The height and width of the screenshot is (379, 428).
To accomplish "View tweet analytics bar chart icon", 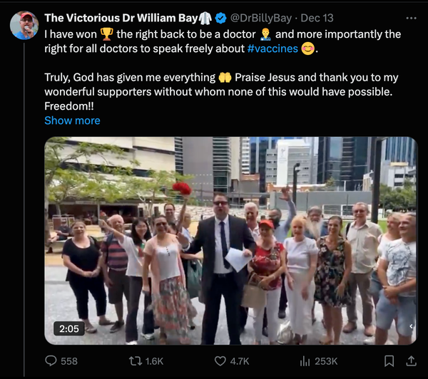I will (305, 361).
